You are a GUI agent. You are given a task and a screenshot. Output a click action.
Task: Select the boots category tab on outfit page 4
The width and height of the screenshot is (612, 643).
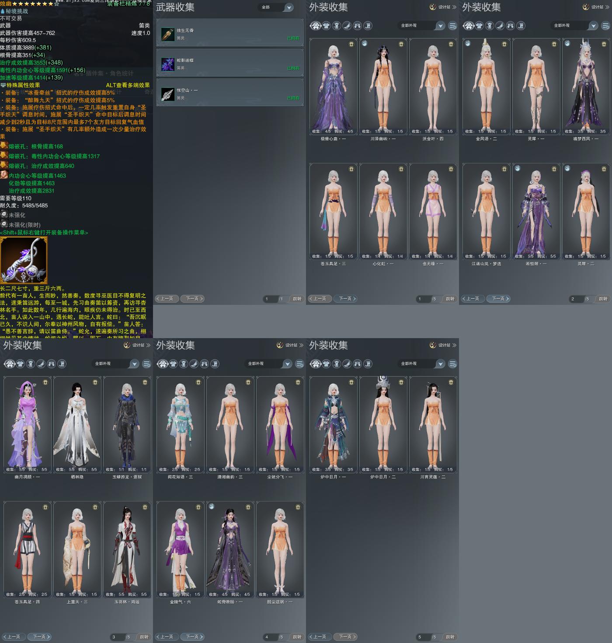pyautogui.click(x=215, y=364)
